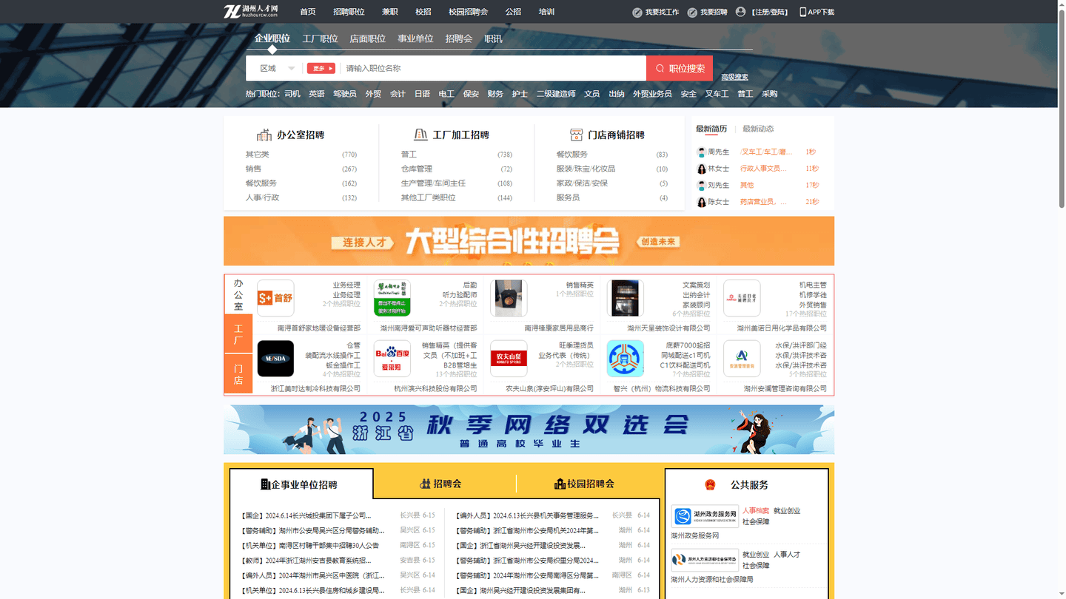Select the 事业单位 tab
This screenshot has height=599, width=1066.
coord(415,38)
